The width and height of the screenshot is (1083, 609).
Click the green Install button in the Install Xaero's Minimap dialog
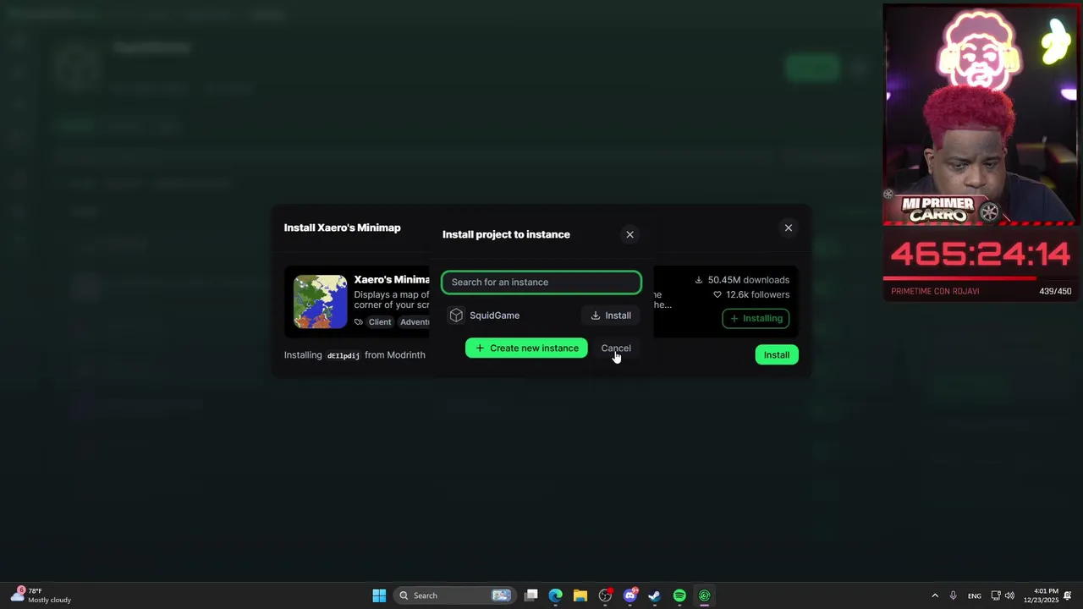[x=777, y=354]
